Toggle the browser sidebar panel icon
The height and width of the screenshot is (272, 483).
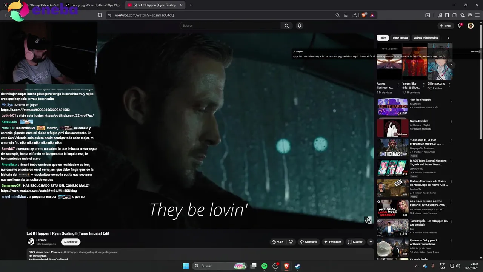[447, 15]
